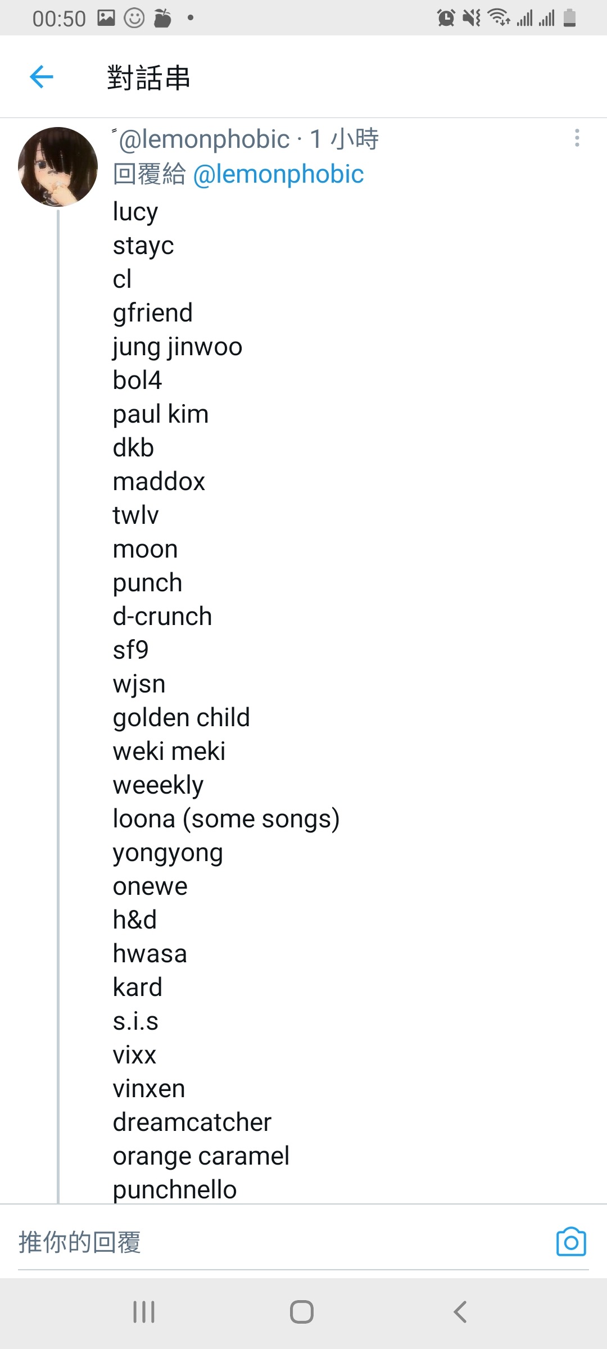This screenshot has width=607, height=1349.
Task: Tap the alarm icon in status bar
Action: click(446, 18)
